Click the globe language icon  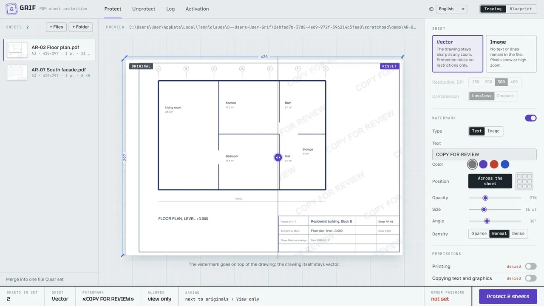431,9
